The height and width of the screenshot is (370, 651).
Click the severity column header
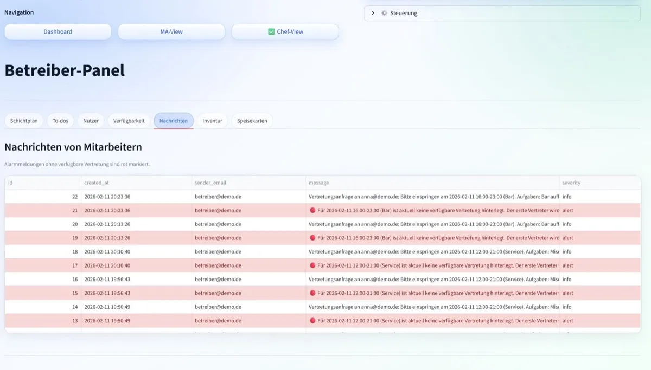coord(571,183)
